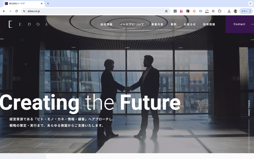Screen dimensions: 254x159
Task: Open the QR code extension icon
Action: point(175,11)
